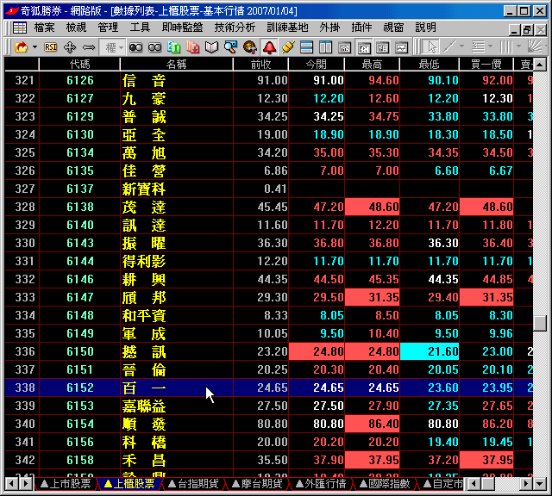The width and height of the screenshot is (552, 496).
Task: Click tab strip scroll-left arrow
Action: (11, 484)
